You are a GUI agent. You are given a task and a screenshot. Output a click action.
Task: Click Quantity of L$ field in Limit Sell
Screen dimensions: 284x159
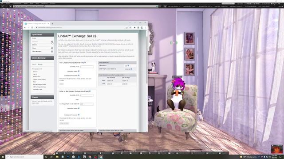(x=87, y=95)
